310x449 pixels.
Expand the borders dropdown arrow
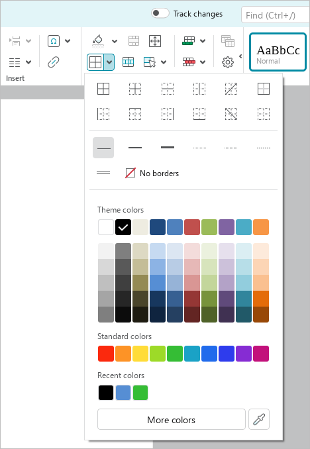tap(109, 62)
